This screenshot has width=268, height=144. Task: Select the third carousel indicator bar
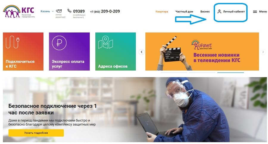[230, 73]
